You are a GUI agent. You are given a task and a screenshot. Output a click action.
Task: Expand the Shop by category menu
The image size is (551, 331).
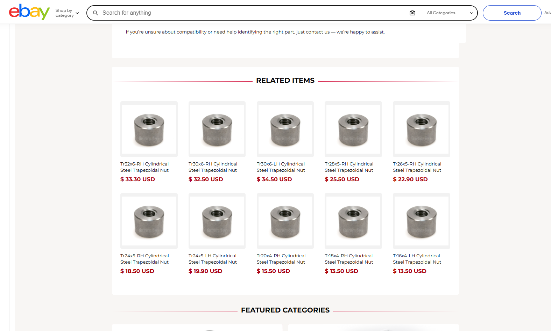click(x=67, y=13)
